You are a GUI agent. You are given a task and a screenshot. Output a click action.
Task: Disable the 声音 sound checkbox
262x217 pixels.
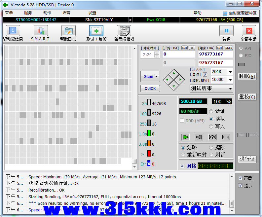(x=240, y=178)
